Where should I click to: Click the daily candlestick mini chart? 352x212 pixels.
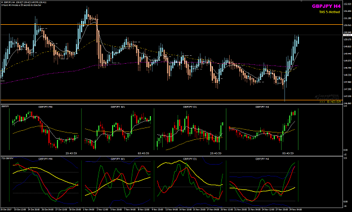click(190, 130)
